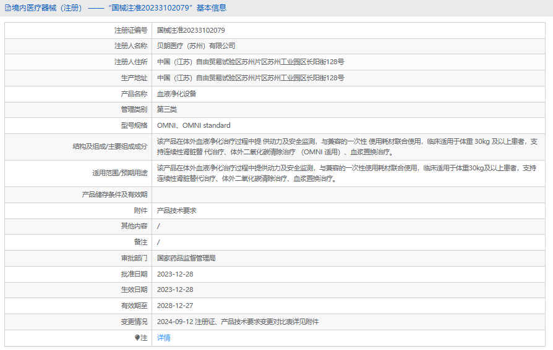Select the description text in 适用范围 row
Image resolution: width=553 pixels, height=350 pixels.
pyautogui.click(x=346, y=173)
